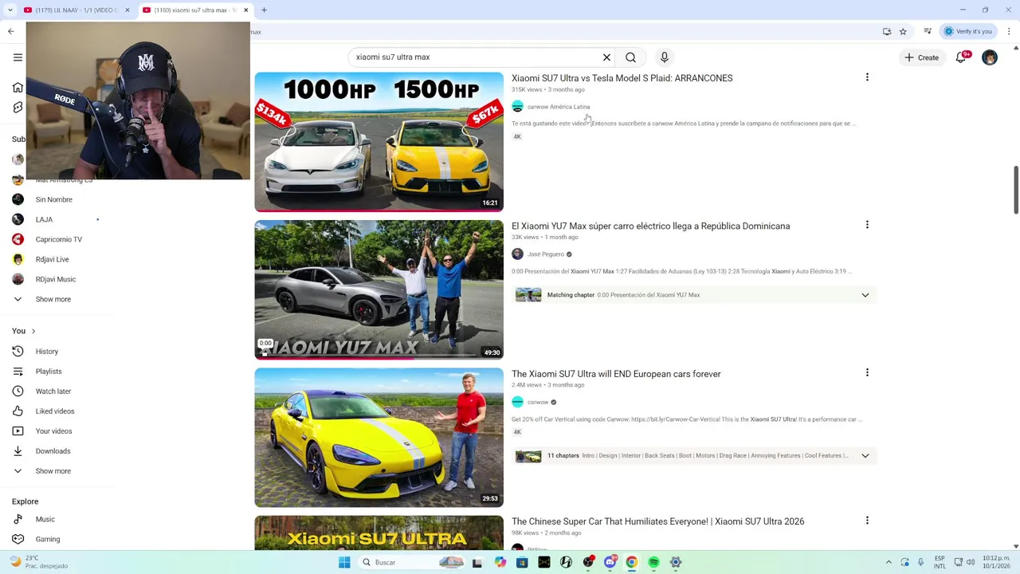
Task: Open title 'Xiaomi SU7 Ultra vs Tesla Model S Plaid'
Action: (622, 78)
